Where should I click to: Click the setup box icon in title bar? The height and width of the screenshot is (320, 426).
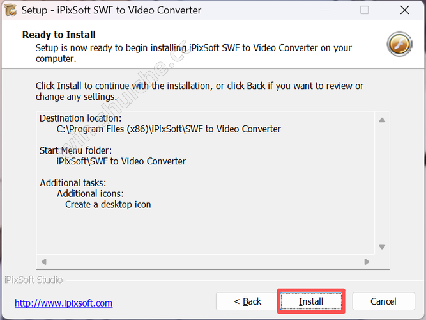click(x=11, y=10)
